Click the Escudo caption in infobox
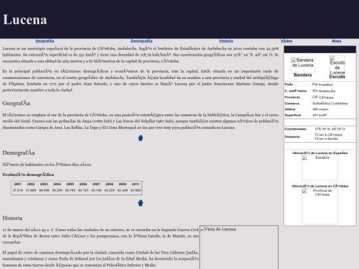Image resolution: width=359 pixels, height=269 pixels. 337,76
